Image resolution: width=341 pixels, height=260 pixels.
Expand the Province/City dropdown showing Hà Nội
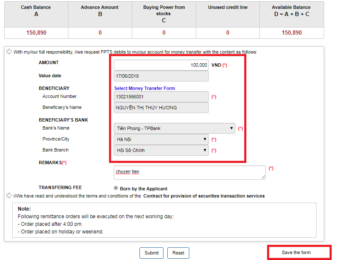tap(161, 139)
